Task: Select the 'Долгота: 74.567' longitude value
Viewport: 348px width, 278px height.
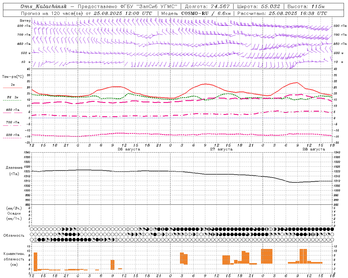Action: (x=207, y=7)
